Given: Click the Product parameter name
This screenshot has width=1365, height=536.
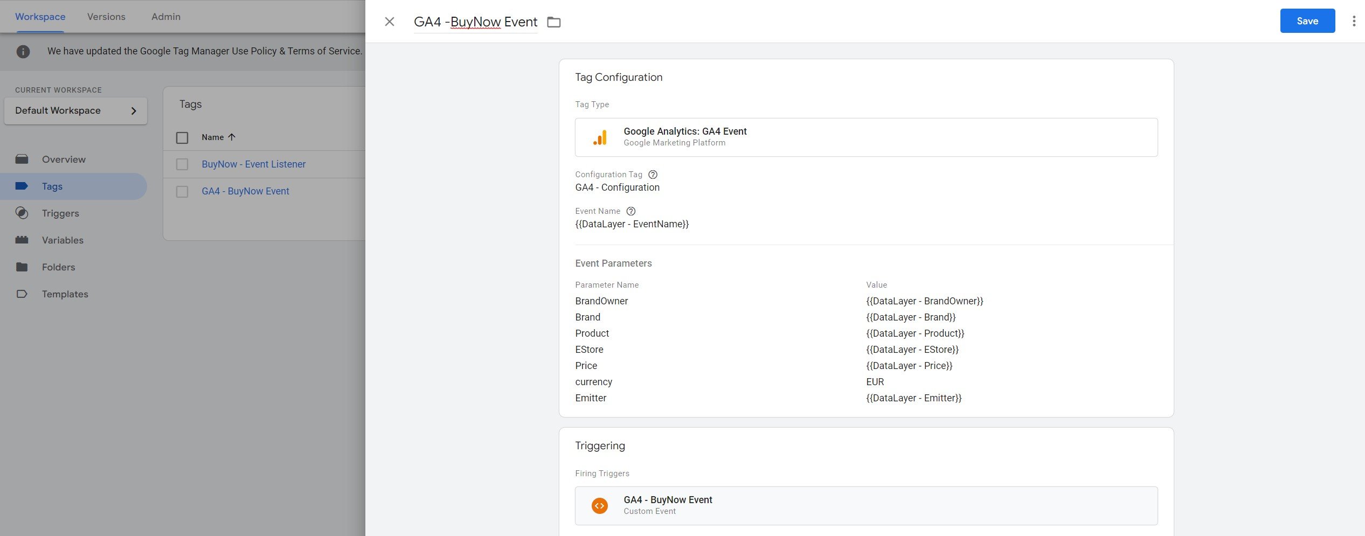Looking at the screenshot, I should click(x=592, y=333).
